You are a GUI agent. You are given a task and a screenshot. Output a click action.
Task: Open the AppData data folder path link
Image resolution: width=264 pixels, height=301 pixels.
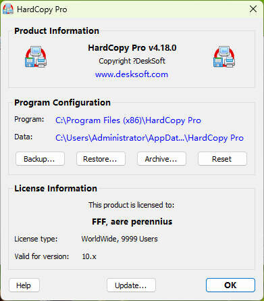(x=149, y=138)
